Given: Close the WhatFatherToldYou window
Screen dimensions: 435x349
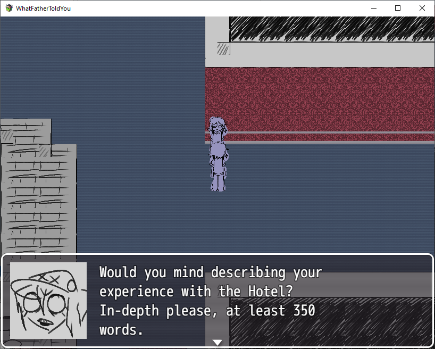Looking at the screenshot, I should point(422,9).
